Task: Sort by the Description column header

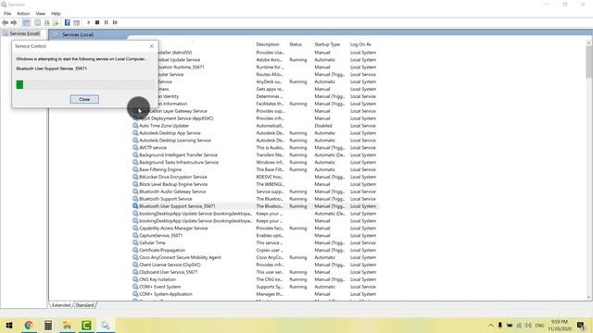Action: (x=268, y=44)
